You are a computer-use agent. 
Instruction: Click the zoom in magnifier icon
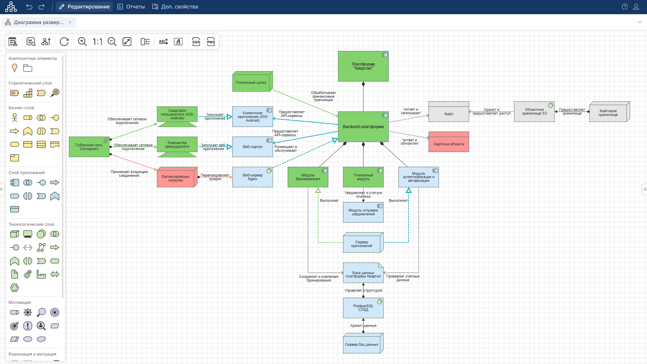(x=82, y=42)
